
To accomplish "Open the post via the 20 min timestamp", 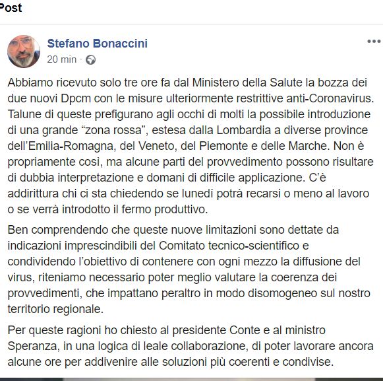I will tap(62, 59).
